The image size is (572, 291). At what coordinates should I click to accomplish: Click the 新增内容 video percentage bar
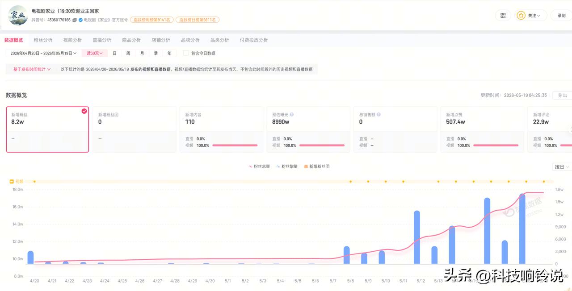[x=235, y=145]
